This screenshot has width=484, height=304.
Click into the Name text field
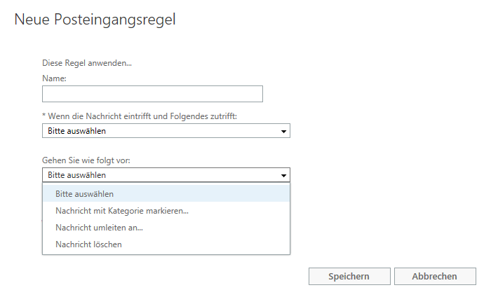pyautogui.click(x=152, y=94)
